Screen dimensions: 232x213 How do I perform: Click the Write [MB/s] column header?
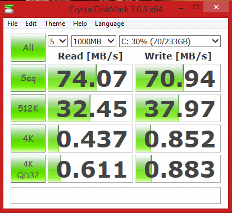coord(178,56)
